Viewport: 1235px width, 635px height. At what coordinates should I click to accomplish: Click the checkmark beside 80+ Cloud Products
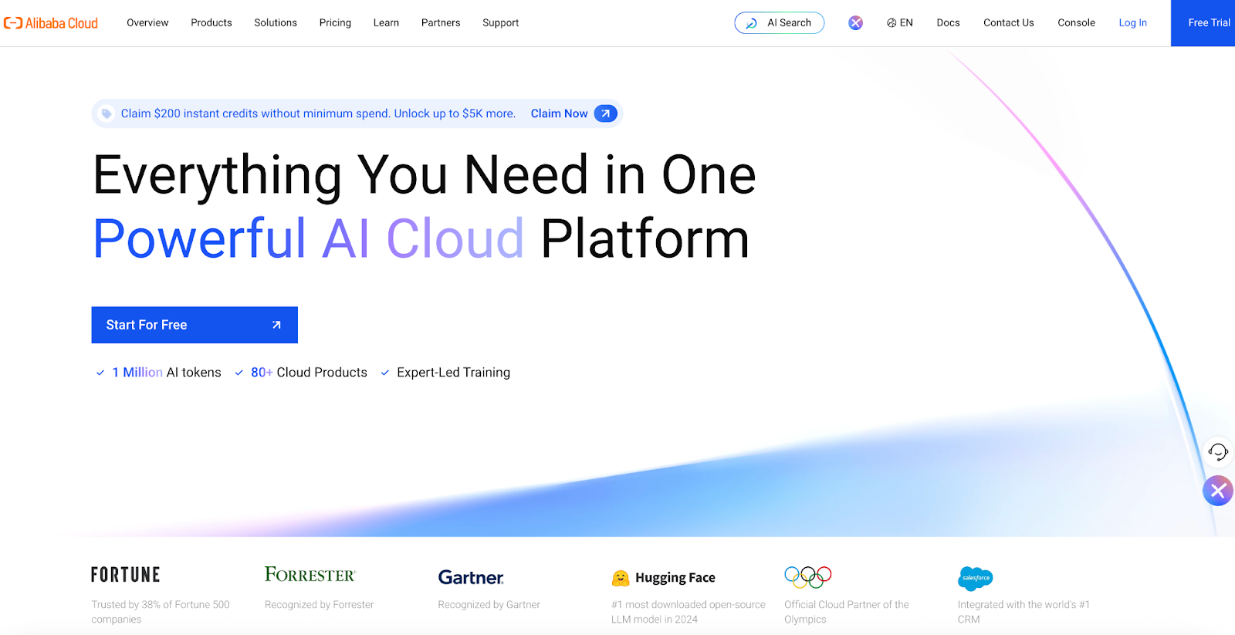tap(239, 373)
